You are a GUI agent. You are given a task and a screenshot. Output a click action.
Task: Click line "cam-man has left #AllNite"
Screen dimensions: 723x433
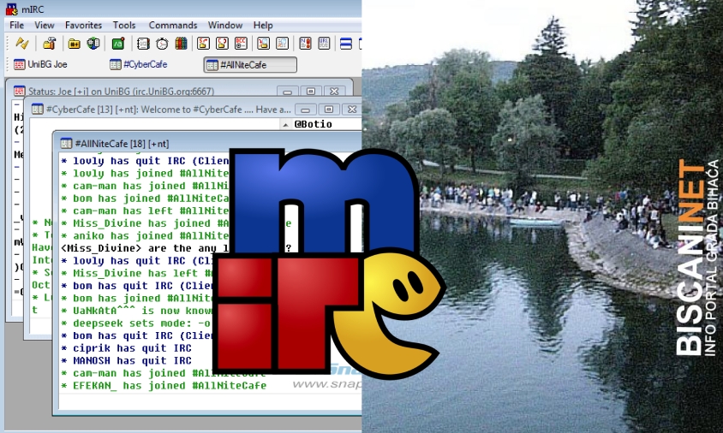coord(145,211)
